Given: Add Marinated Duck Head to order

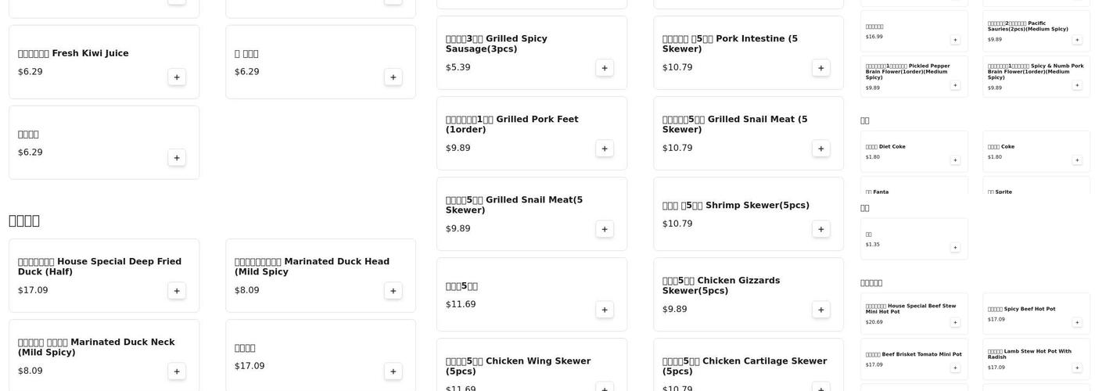Looking at the screenshot, I should pyautogui.click(x=393, y=291).
